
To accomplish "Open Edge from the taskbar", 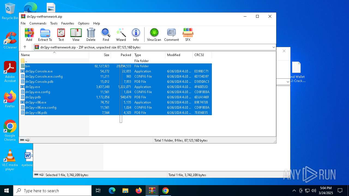I will [x=112, y=191].
